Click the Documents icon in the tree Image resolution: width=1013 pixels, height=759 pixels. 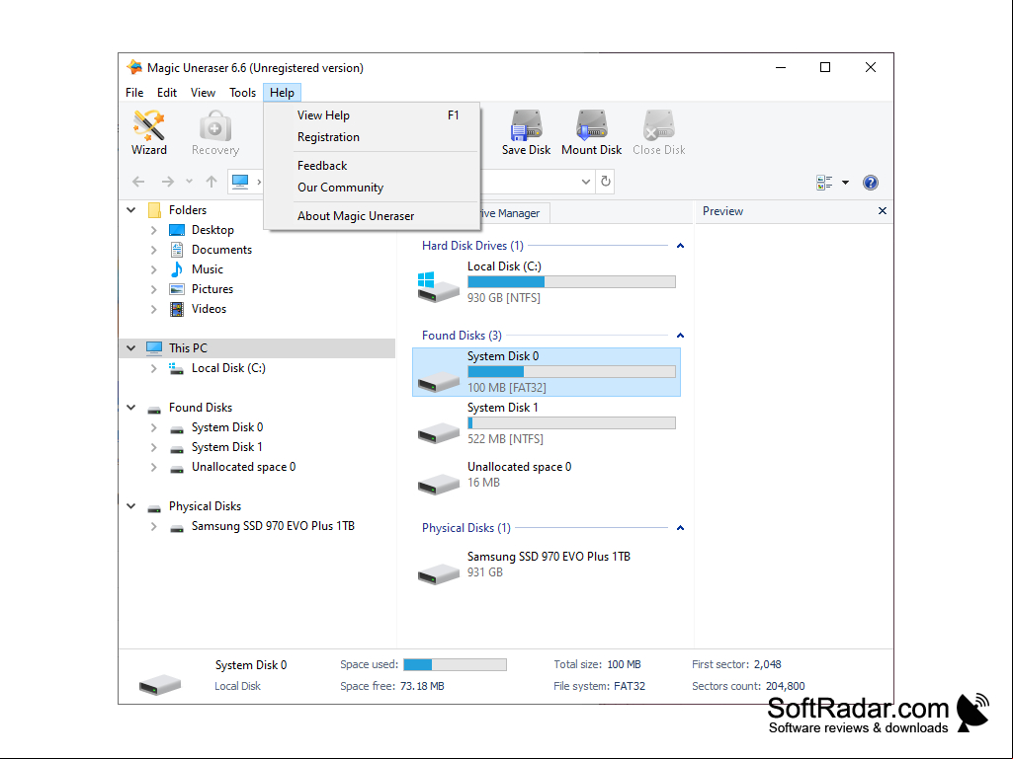pyautogui.click(x=176, y=250)
